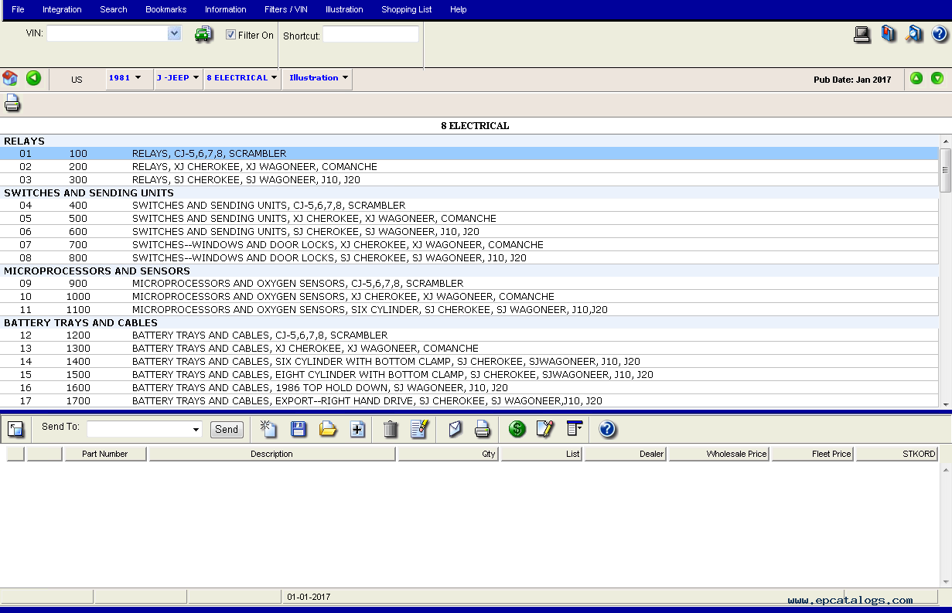The width and height of the screenshot is (952, 613).
Task: Select BATTERY TRAYS AND CABLES, EXPORT--RIGHT HAND DRIVE row
Action: [469, 401]
